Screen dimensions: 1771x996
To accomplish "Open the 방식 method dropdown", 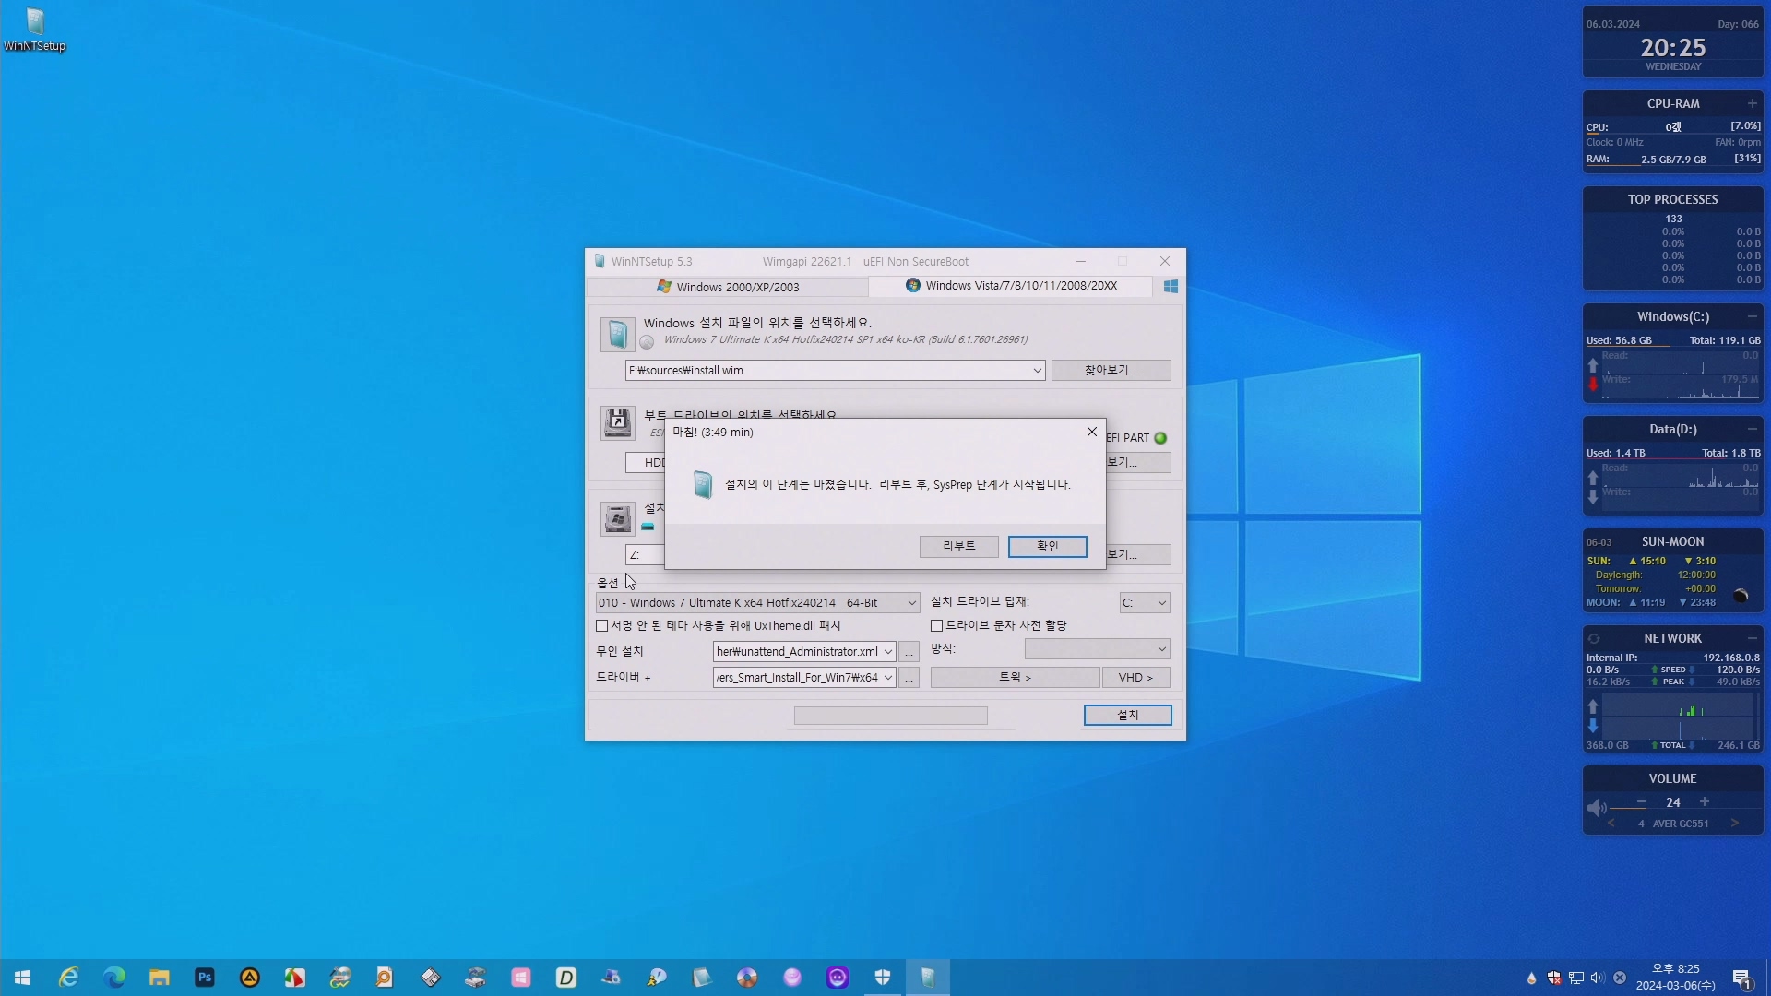I will 1097,649.
